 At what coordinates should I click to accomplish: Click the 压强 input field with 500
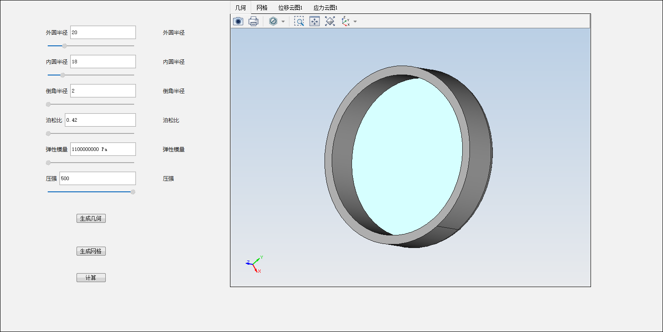[98, 178]
